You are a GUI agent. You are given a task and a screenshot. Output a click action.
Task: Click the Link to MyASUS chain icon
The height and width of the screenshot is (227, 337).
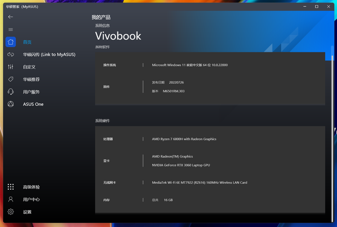pyautogui.click(x=11, y=54)
